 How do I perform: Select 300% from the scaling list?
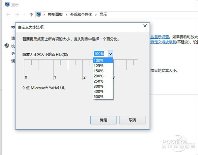pos(99,86)
